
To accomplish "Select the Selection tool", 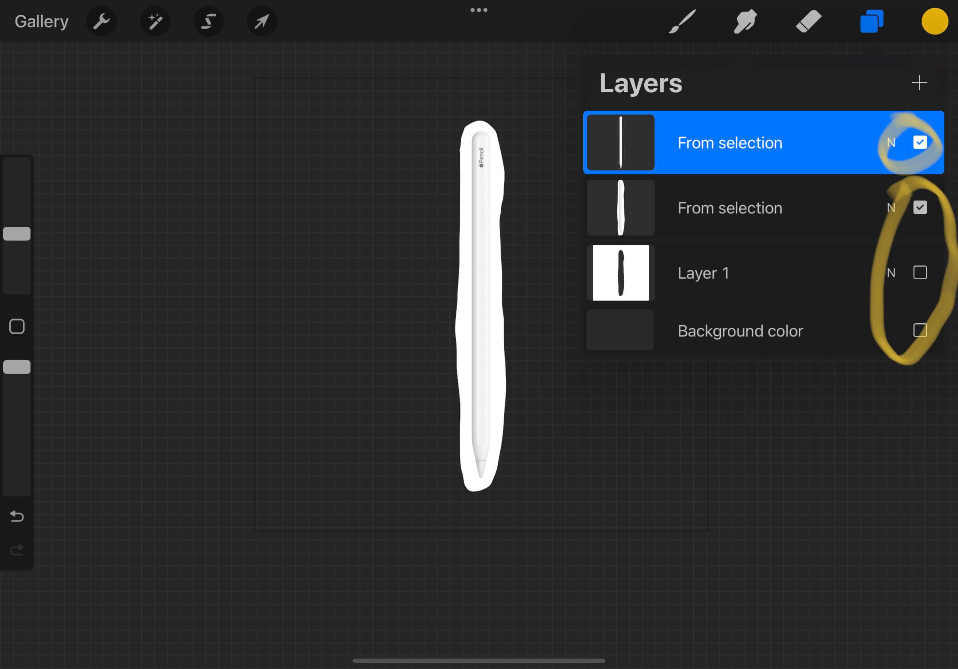I will coord(206,20).
